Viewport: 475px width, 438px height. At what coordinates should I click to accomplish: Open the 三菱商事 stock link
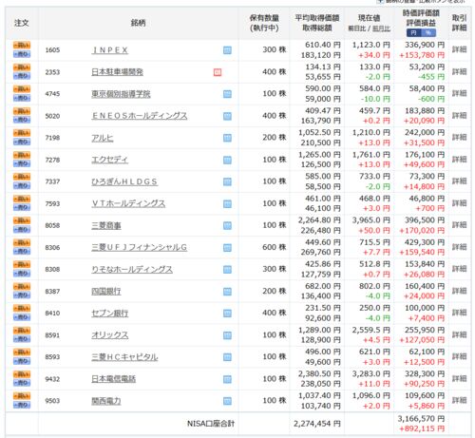coord(106,226)
